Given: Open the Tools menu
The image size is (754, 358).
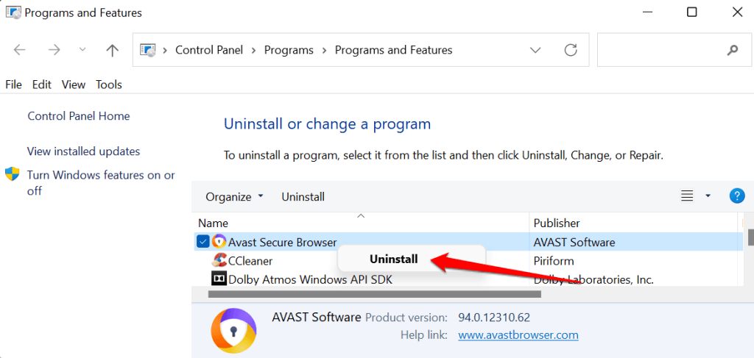Looking at the screenshot, I should pyautogui.click(x=109, y=85).
